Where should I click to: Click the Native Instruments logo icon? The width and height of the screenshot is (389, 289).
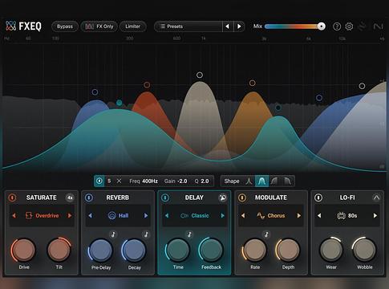click(378, 26)
